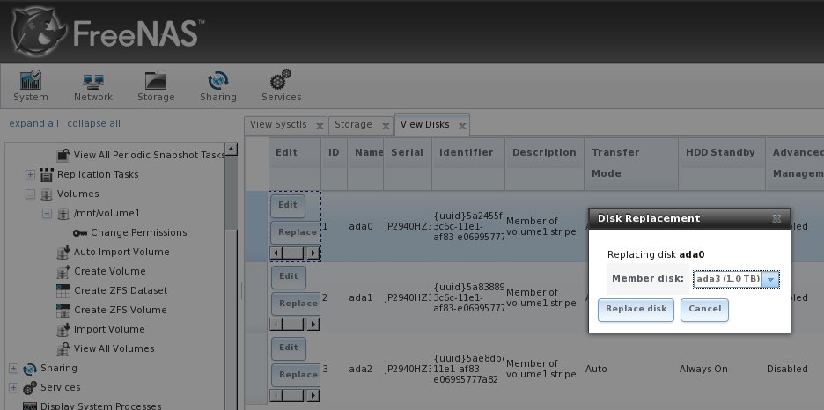Click the Create ZFS Dataset icon

pos(63,291)
